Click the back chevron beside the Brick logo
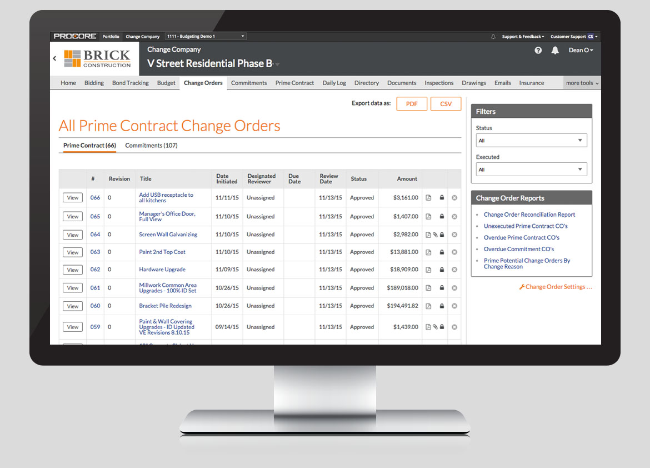This screenshot has height=468, width=650. (54, 58)
